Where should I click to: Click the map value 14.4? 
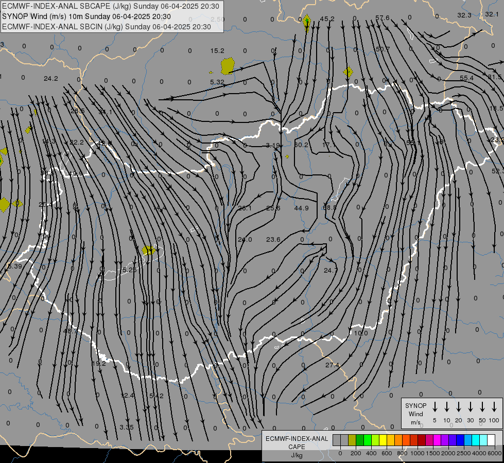tap(160, 208)
